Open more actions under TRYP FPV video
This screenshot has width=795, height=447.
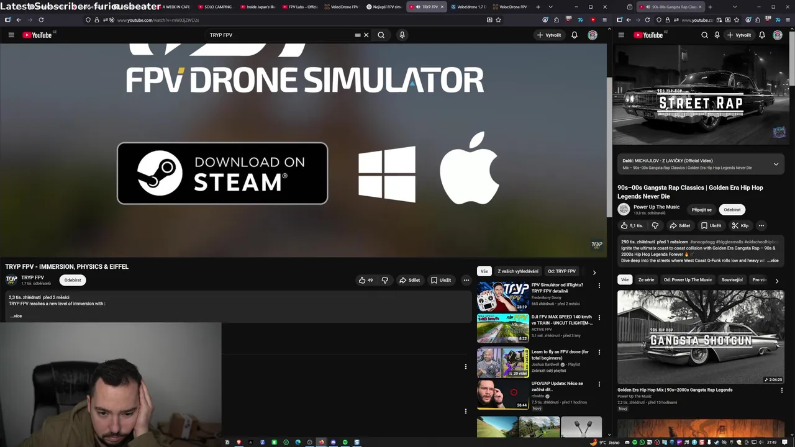466,280
